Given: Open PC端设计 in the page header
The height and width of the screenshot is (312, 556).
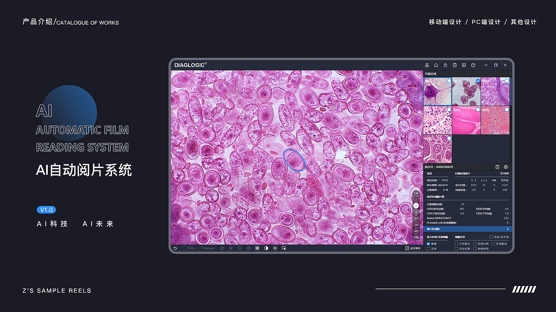Looking at the screenshot, I should pyautogui.click(x=486, y=22).
